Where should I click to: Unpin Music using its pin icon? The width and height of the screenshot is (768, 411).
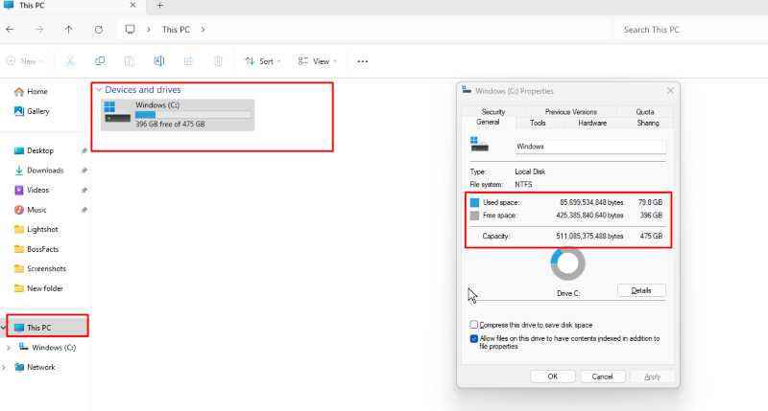(x=84, y=210)
